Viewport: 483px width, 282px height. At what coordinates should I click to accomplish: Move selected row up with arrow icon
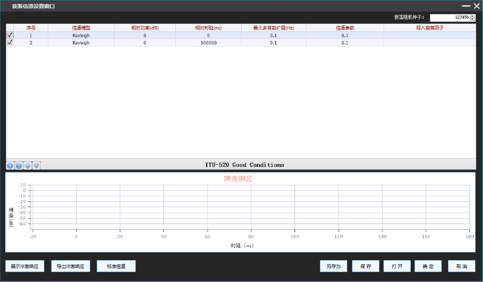28,166
